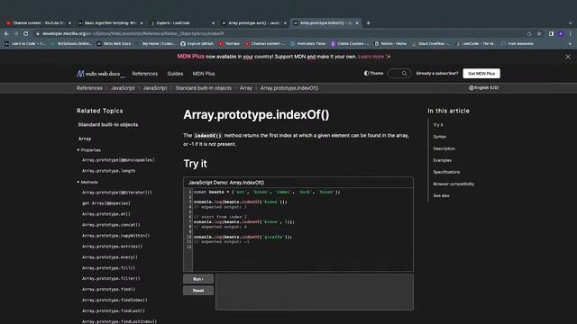Open Array.prototype.concat() sidebar link
This screenshot has height=324, width=577.
click(111, 225)
